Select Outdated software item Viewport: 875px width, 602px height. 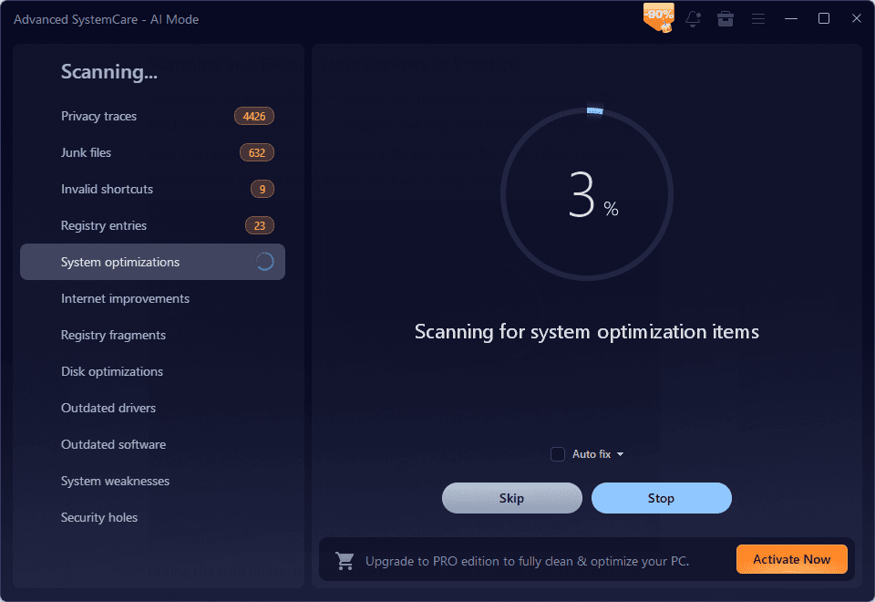click(x=152, y=444)
